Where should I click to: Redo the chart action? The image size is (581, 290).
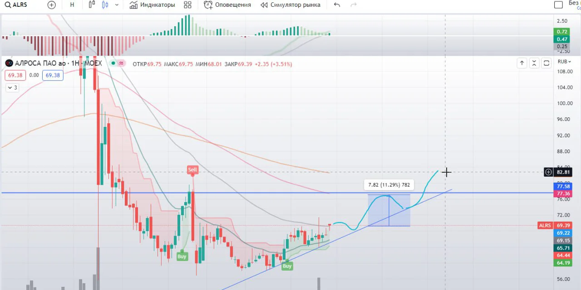tap(354, 5)
